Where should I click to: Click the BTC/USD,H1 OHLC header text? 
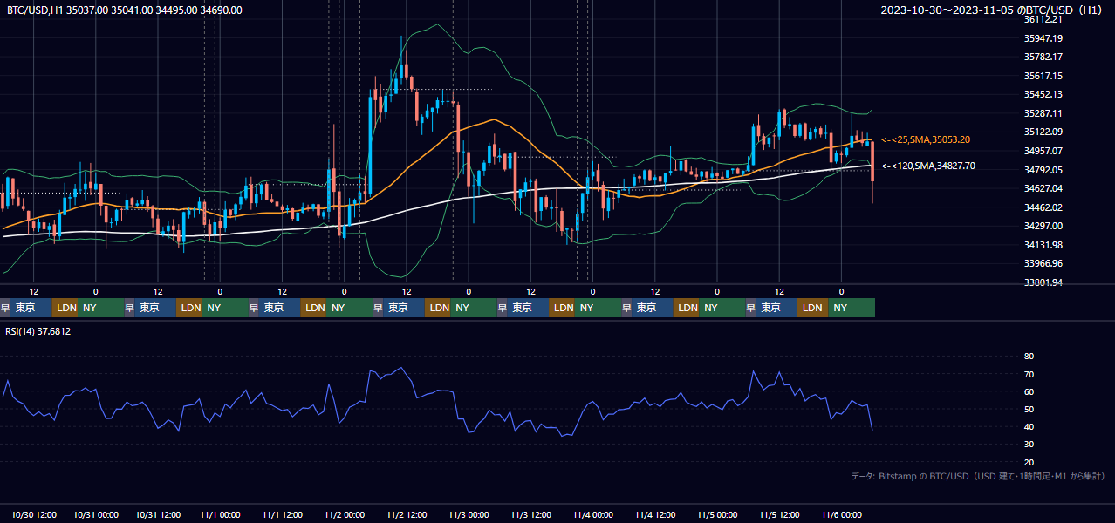click(125, 10)
